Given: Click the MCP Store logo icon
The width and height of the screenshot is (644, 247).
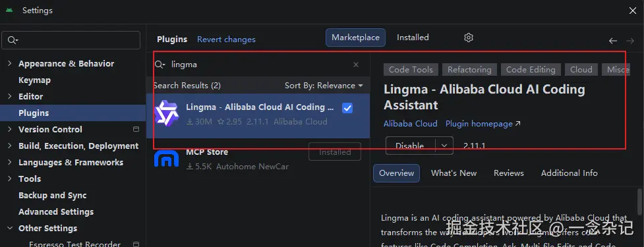Looking at the screenshot, I should (166, 158).
